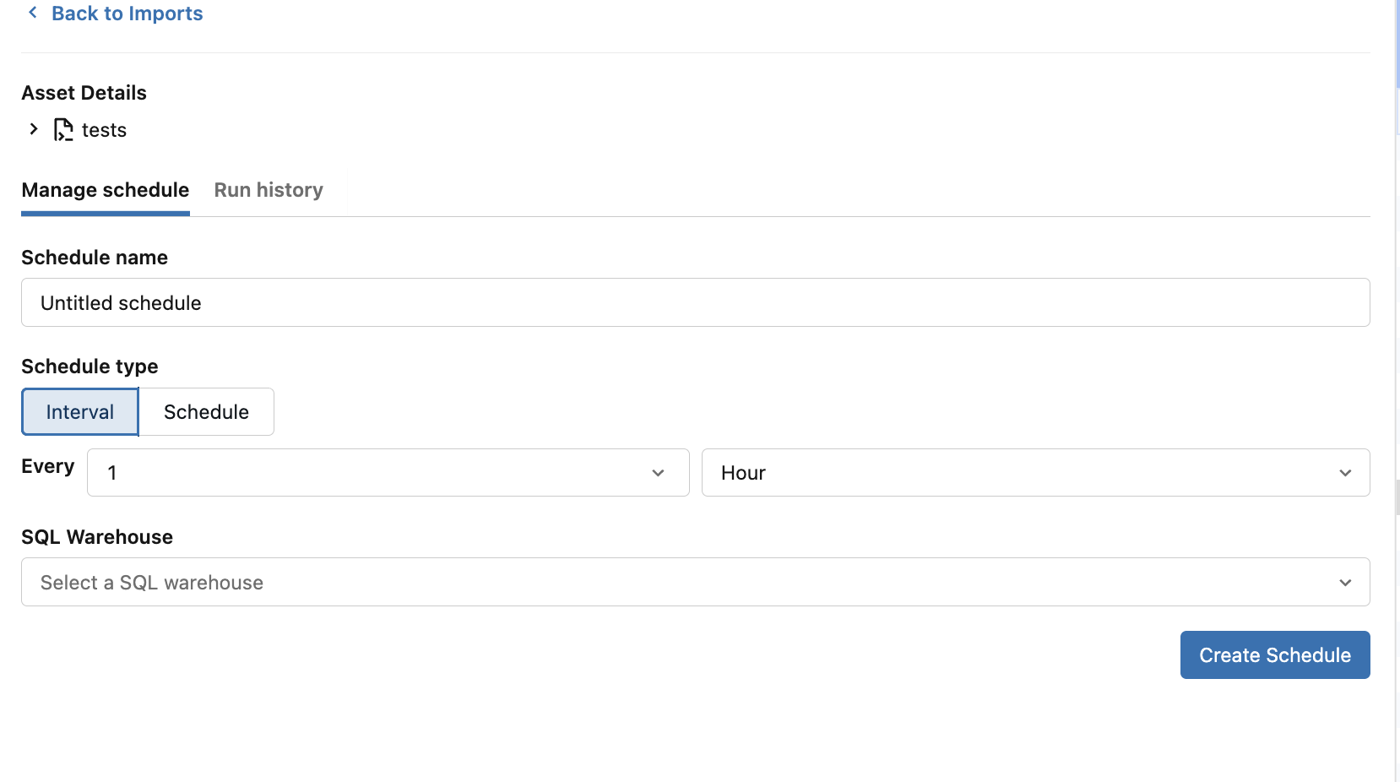The height and width of the screenshot is (782, 1400).
Task: Select the Schedule schedule type option
Action: point(206,412)
